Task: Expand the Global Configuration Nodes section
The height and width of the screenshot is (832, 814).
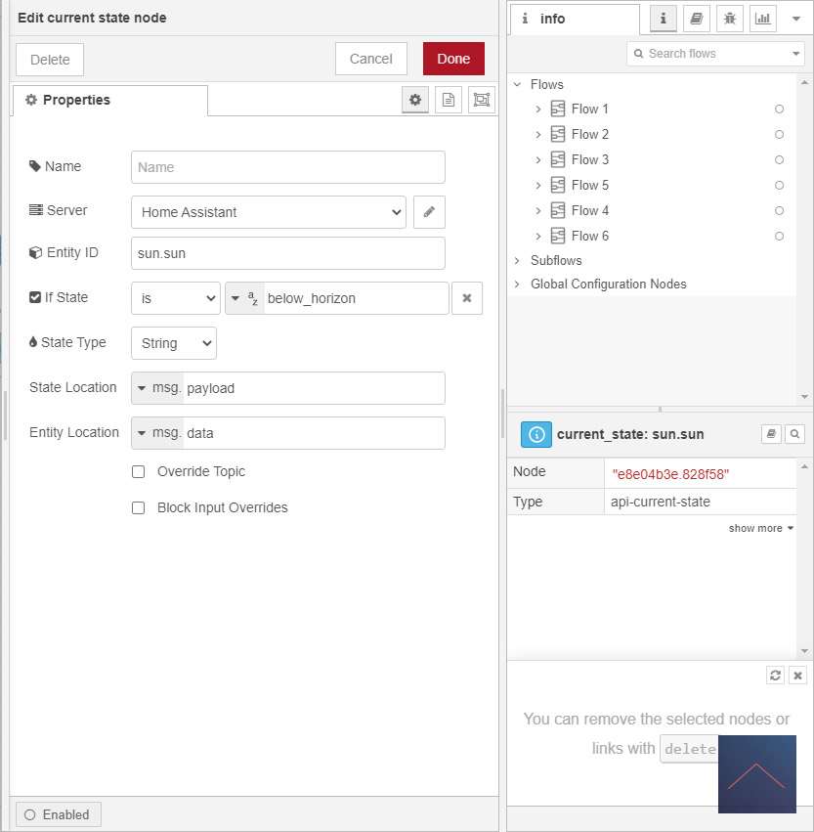Action: [518, 285]
